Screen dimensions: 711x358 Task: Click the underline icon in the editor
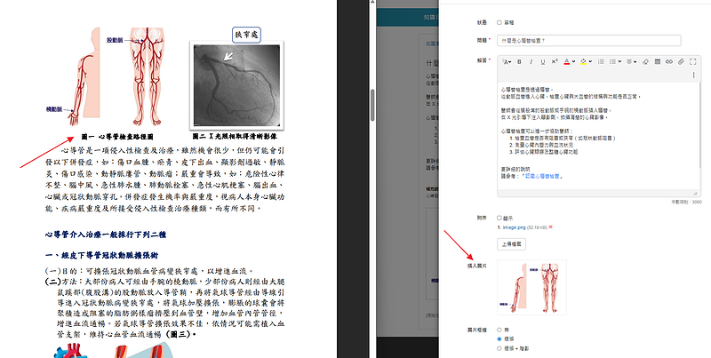[x=543, y=61]
